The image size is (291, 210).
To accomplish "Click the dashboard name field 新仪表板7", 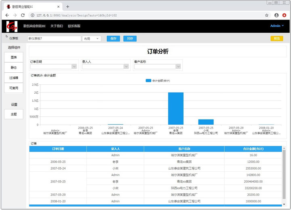I will [54, 39].
